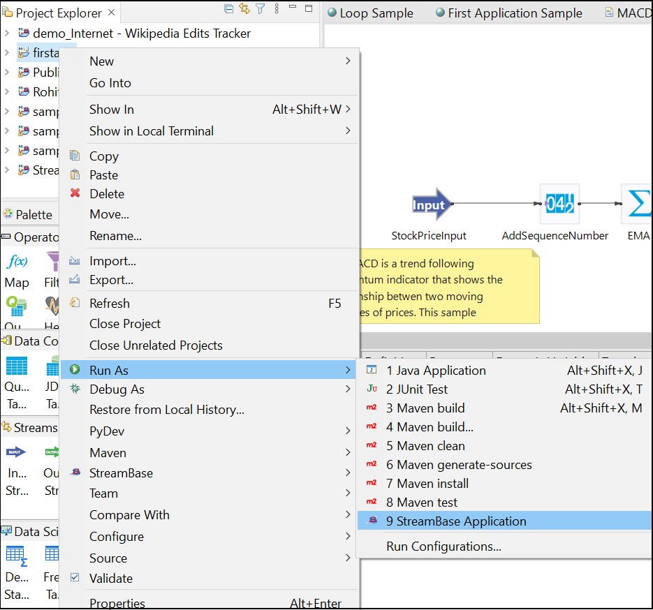Select the StockPriceInput input stream node
This screenshot has height=610, width=653.
click(432, 204)
